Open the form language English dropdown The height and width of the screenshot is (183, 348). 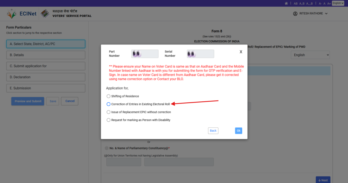tap(310, 55)
